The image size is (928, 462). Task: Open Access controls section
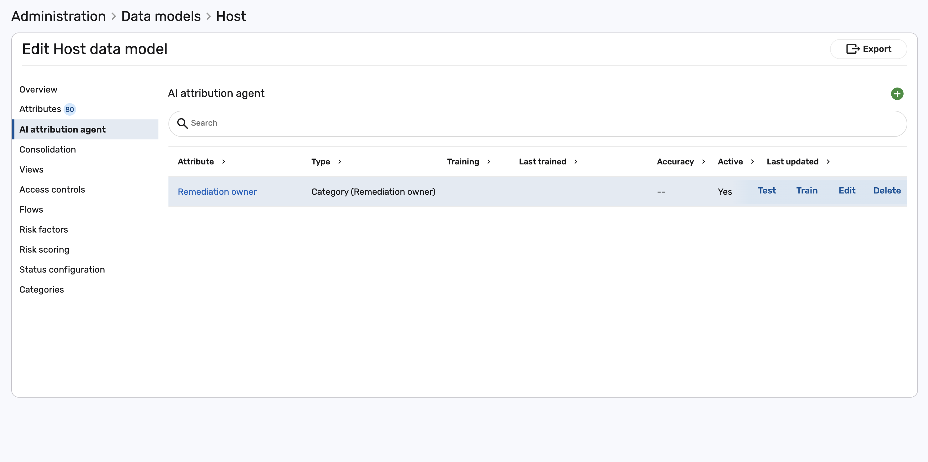[52, 189]
